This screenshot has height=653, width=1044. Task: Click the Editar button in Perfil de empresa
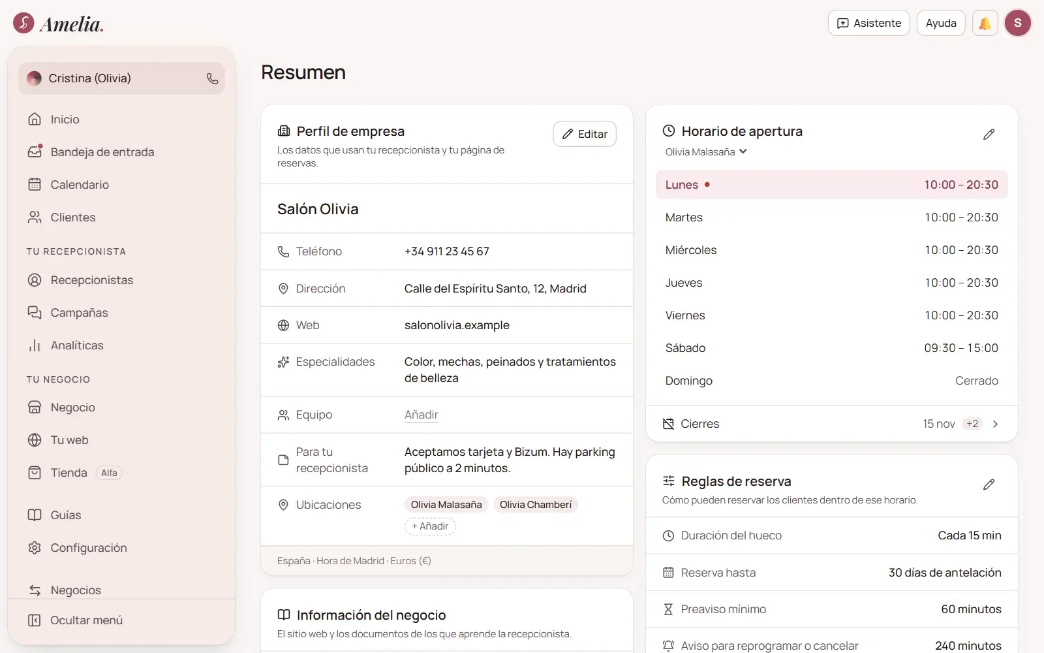(x=585, y=134)
